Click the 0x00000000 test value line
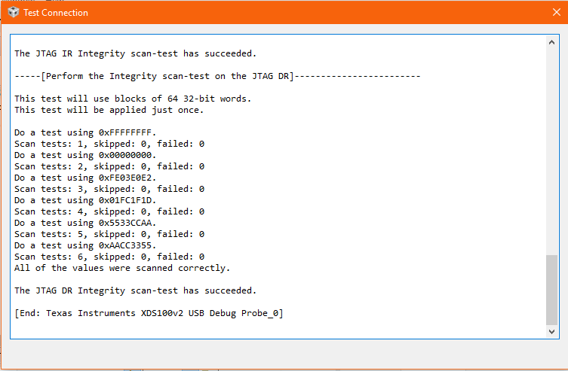Viewport: 568px width, 371px height. tap(85, 155)
